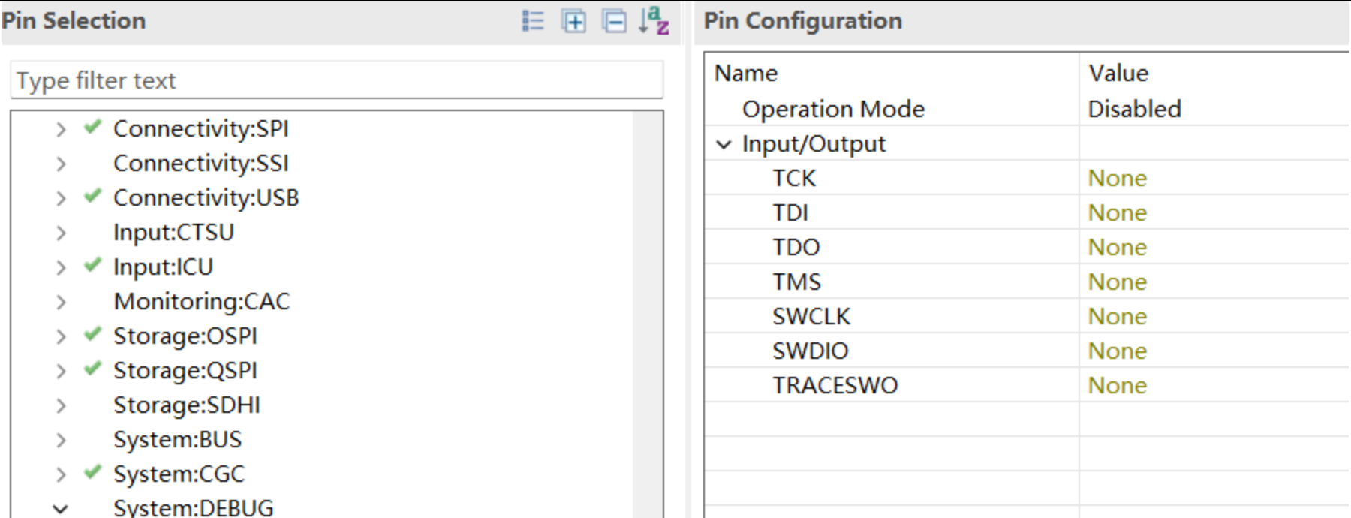Click the None value for TDO
The image size is (1351, 518).
pos(1118,247)
